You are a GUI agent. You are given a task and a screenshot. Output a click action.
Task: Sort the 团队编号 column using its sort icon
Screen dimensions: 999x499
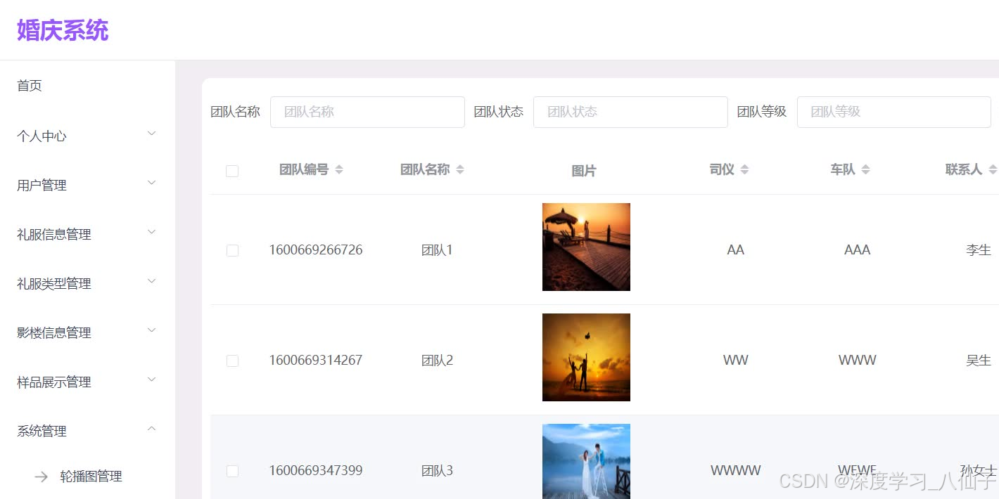tap(338, 169)
